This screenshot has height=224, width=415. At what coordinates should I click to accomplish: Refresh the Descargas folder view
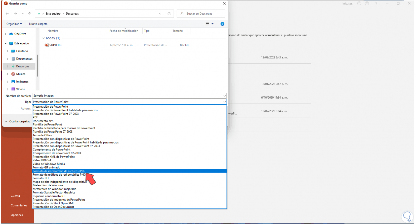tap(169, 14)
